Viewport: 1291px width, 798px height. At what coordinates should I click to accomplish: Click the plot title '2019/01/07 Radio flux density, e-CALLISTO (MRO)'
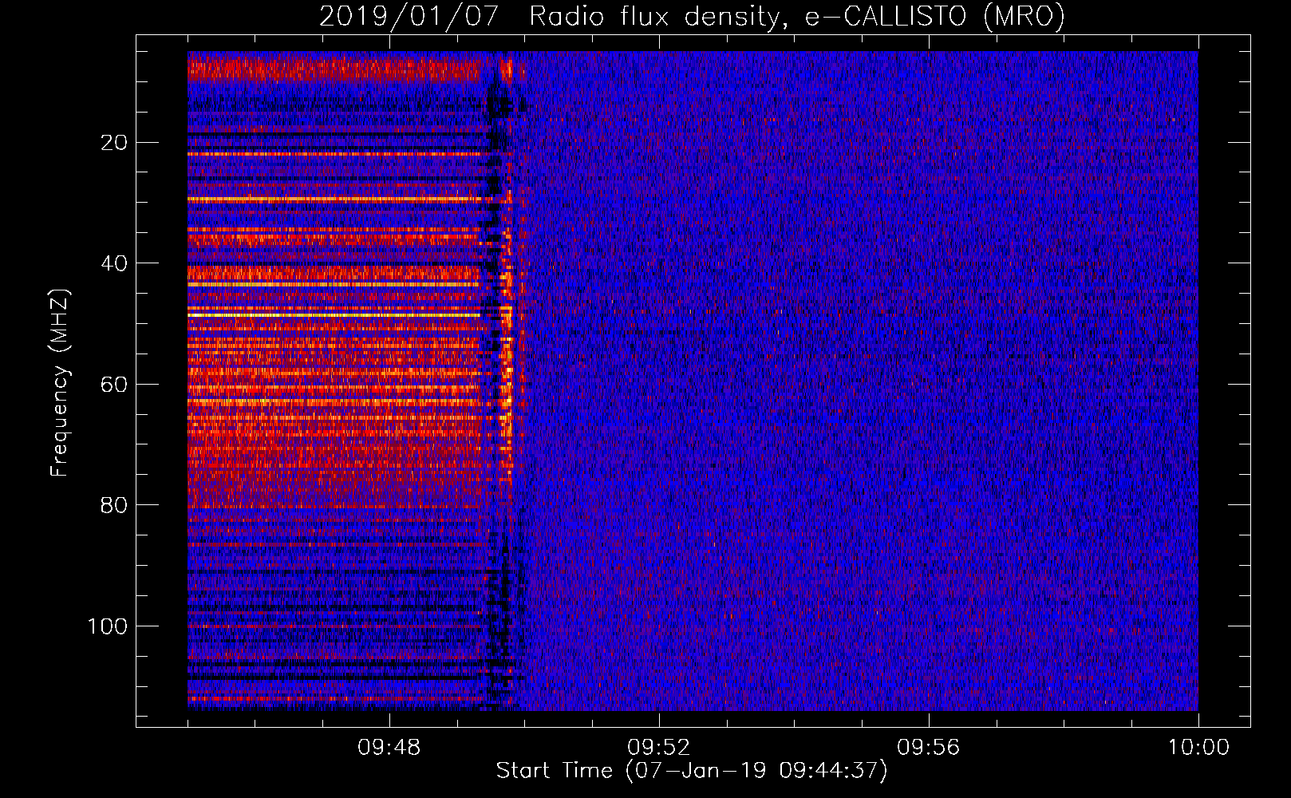tap(692, 17)
